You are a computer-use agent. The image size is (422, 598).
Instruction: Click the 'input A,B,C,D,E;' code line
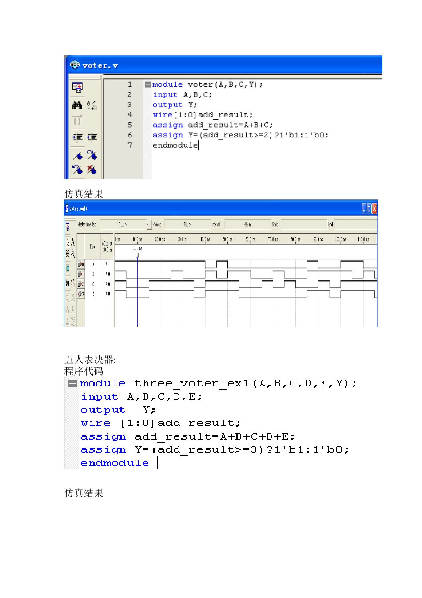pos(141,396)
